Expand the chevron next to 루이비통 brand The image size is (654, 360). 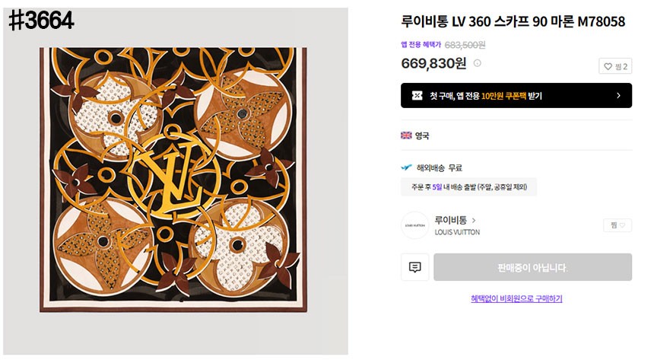click(x=474, y=220)
